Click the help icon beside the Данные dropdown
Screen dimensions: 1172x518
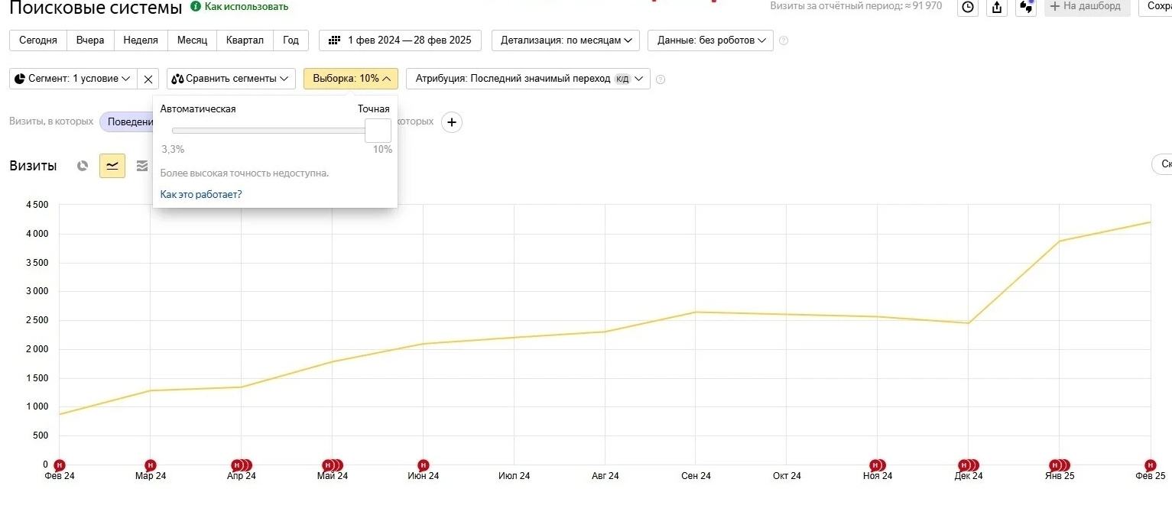784,40
